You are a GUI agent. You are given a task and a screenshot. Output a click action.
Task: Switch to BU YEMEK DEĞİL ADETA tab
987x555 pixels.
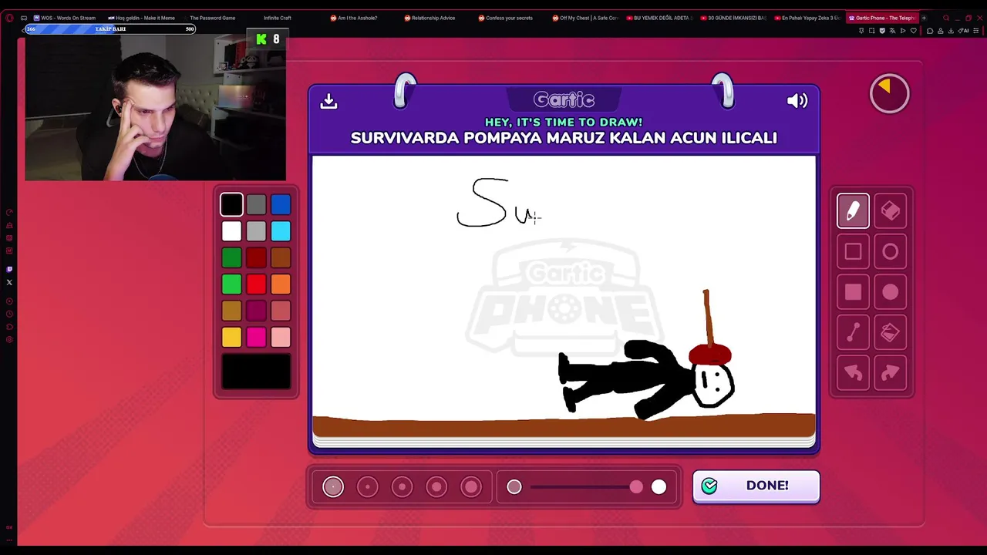click(x=660, y=18)
